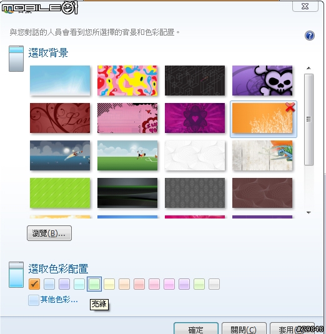Click the background list scrollbar thumb
The height and width of the screenshot is (334, 326).
pos(309,119)
